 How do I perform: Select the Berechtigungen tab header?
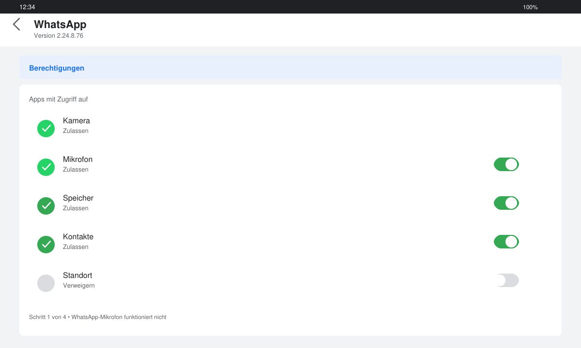tap(290, 68)
